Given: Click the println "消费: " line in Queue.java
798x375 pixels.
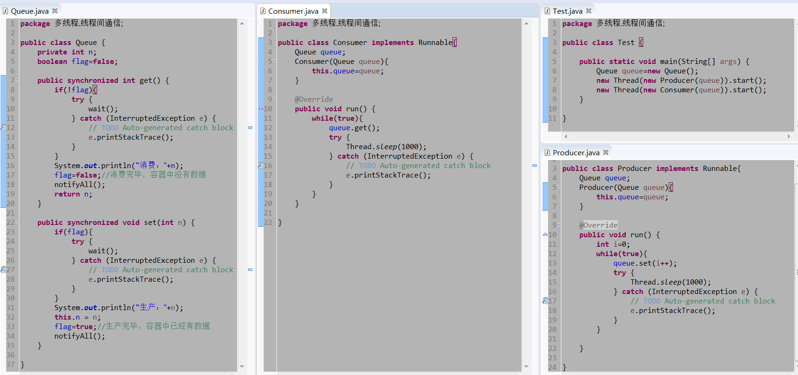Looking at the screenshot, I should click(119, 165).
